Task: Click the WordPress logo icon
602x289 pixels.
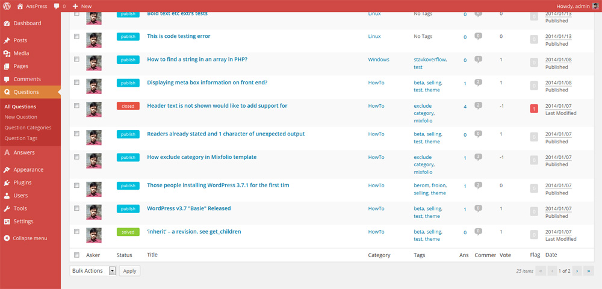Action: point(7,6)
